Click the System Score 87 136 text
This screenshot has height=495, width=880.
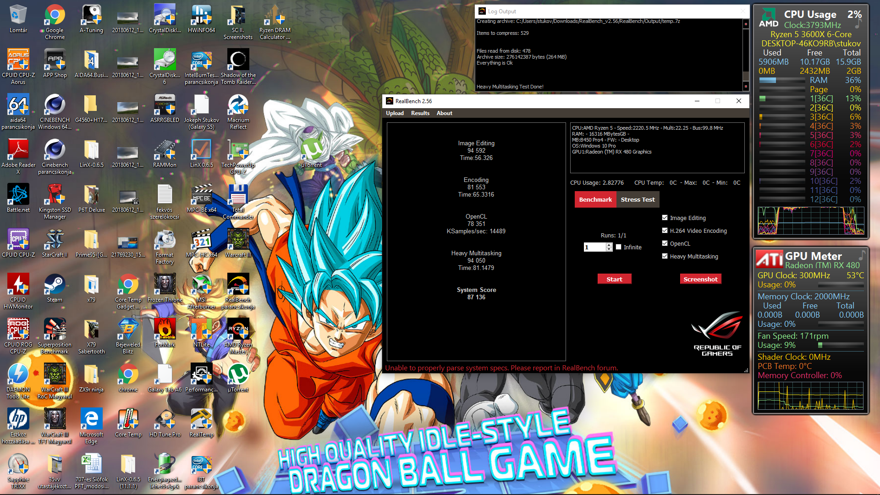pos(476,293)
